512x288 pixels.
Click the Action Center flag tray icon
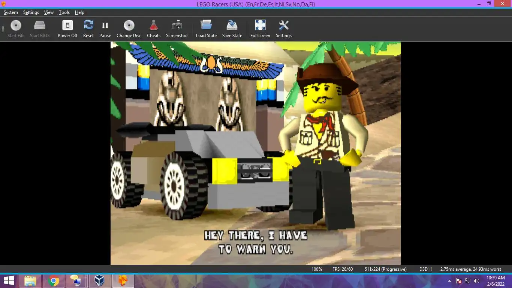[459, 281]
